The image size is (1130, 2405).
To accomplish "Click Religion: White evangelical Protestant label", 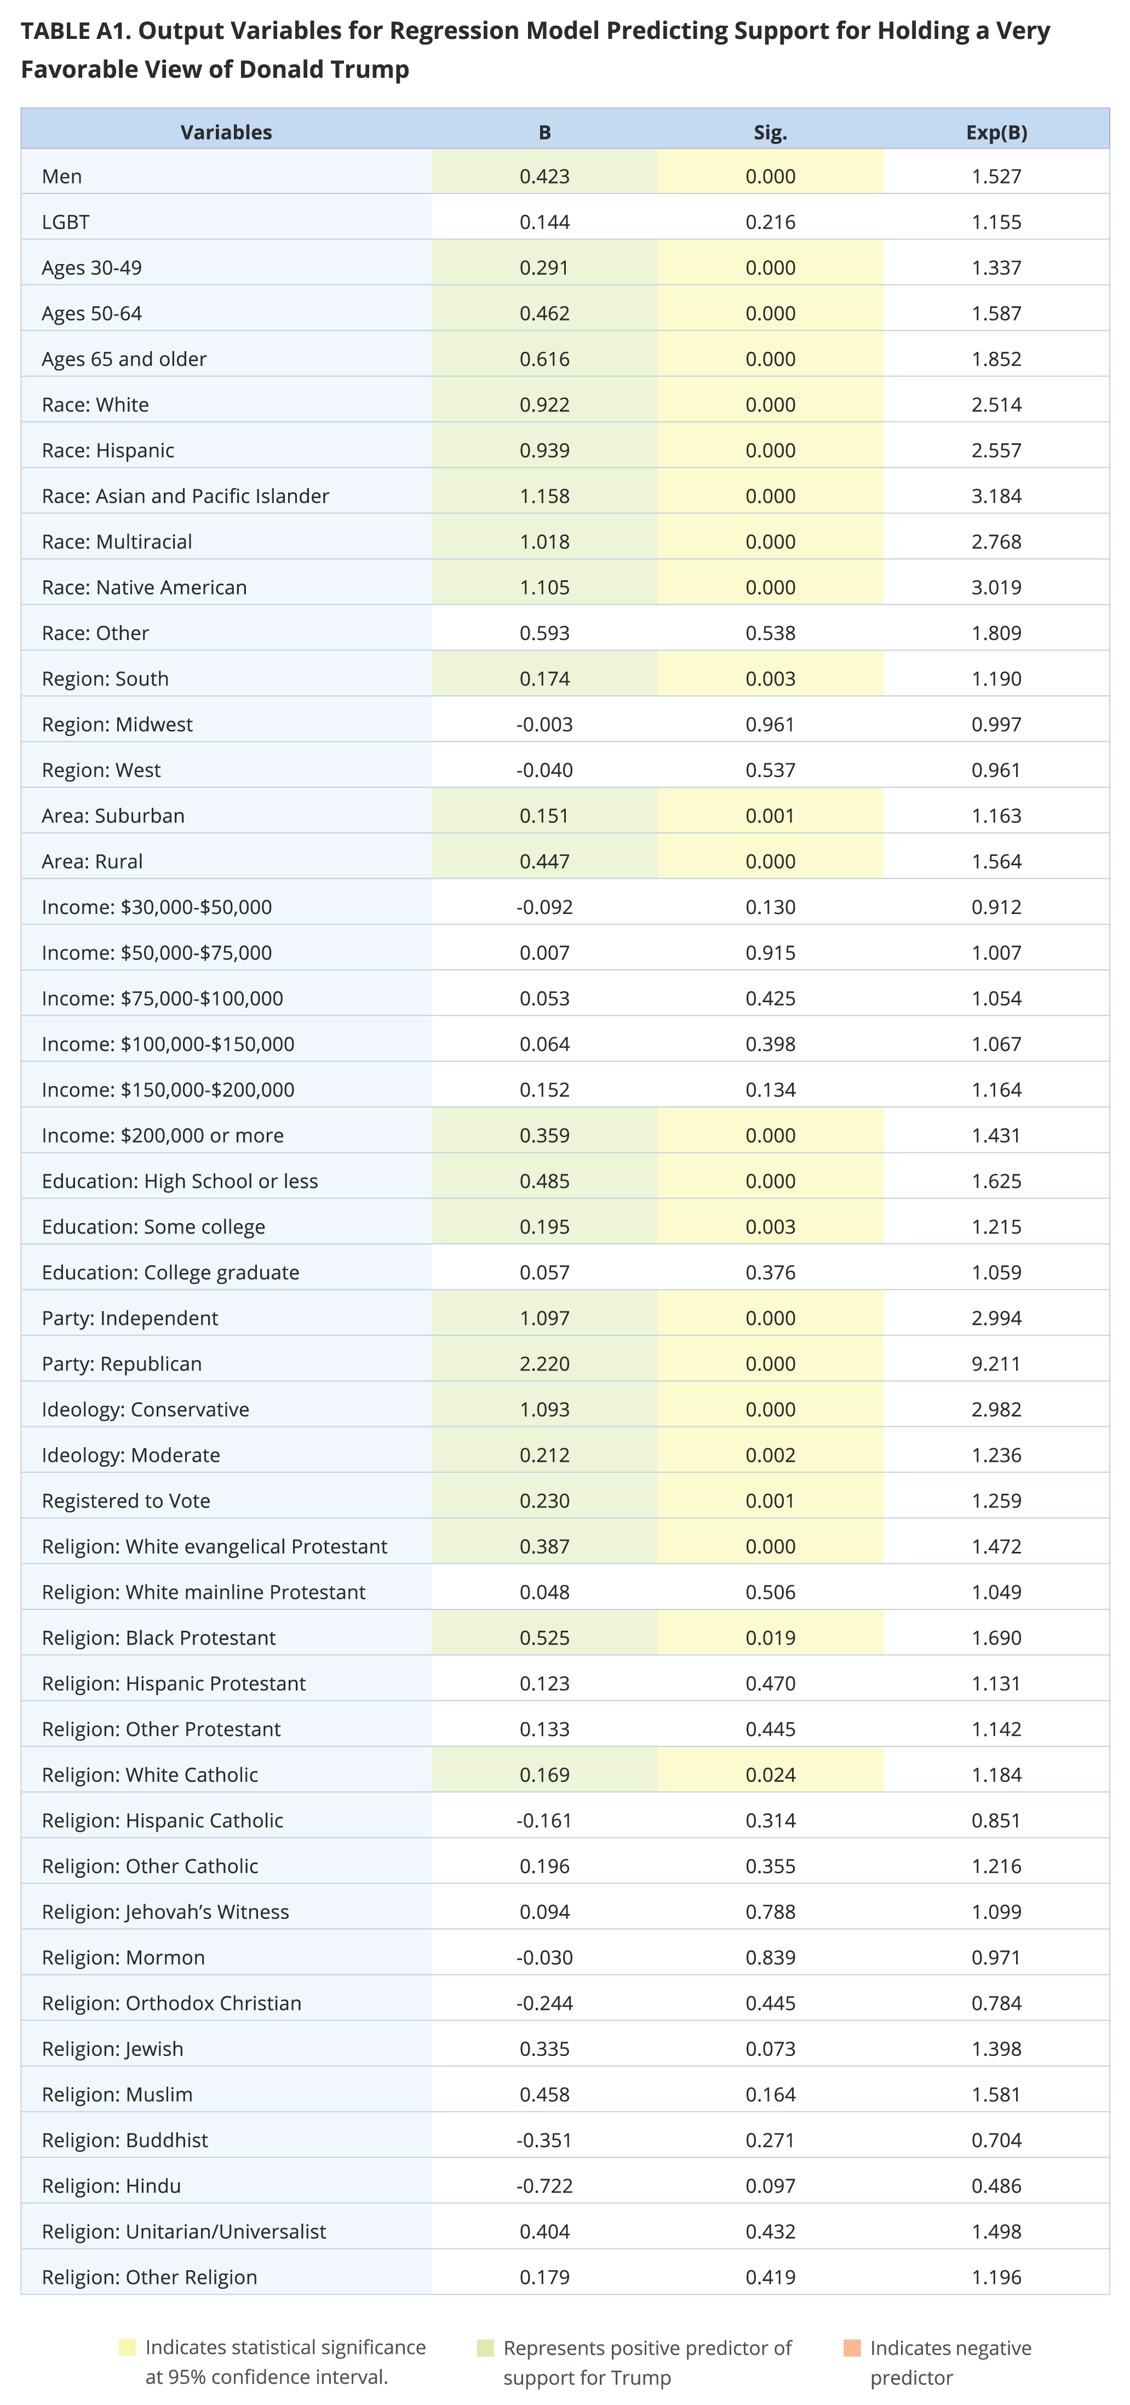I will tap(214, 1546).
